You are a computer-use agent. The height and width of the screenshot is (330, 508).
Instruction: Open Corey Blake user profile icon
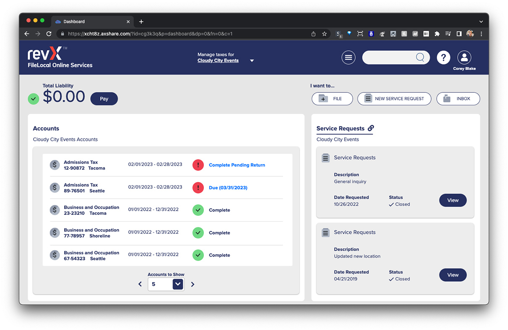pyautogui.click(x=464, y=58)
